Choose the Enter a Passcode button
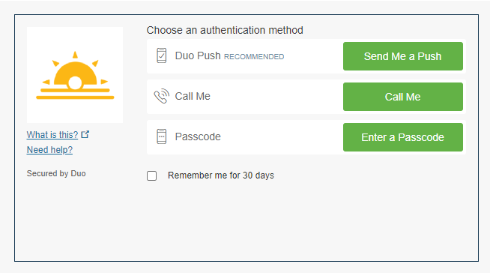490x273 pixels. pos(403,137)
